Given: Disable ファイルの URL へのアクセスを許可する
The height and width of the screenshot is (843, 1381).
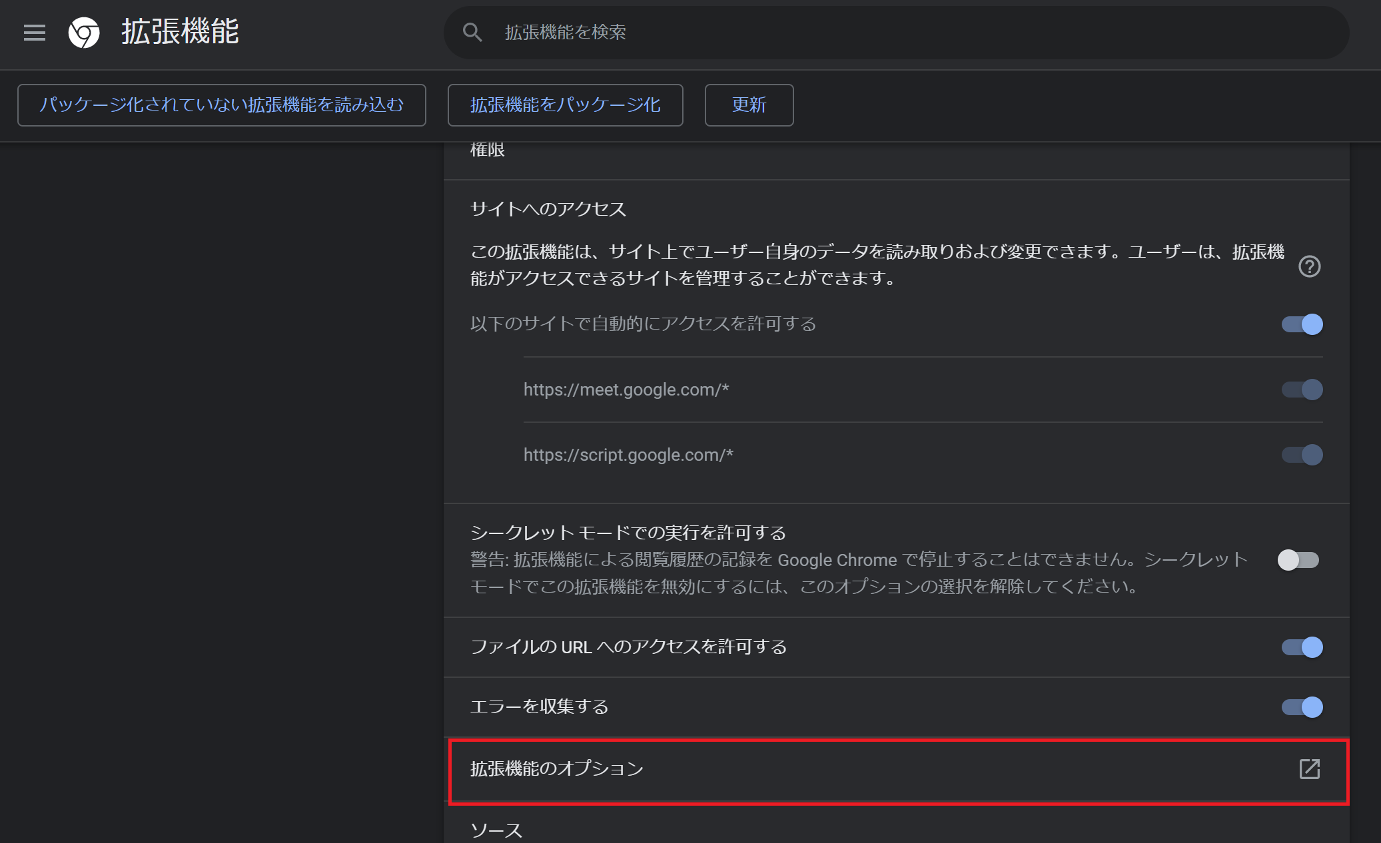Looking at the screenshot, I should tap(1302, 647).
